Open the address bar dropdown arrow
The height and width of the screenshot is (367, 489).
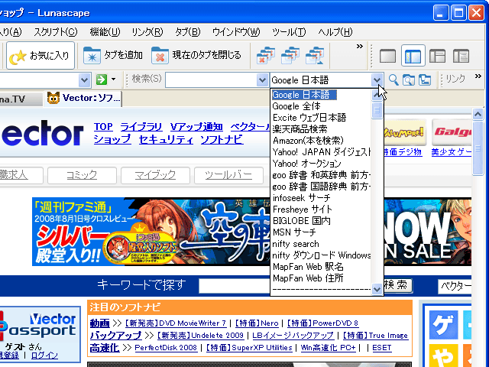[x=84, y=80]
